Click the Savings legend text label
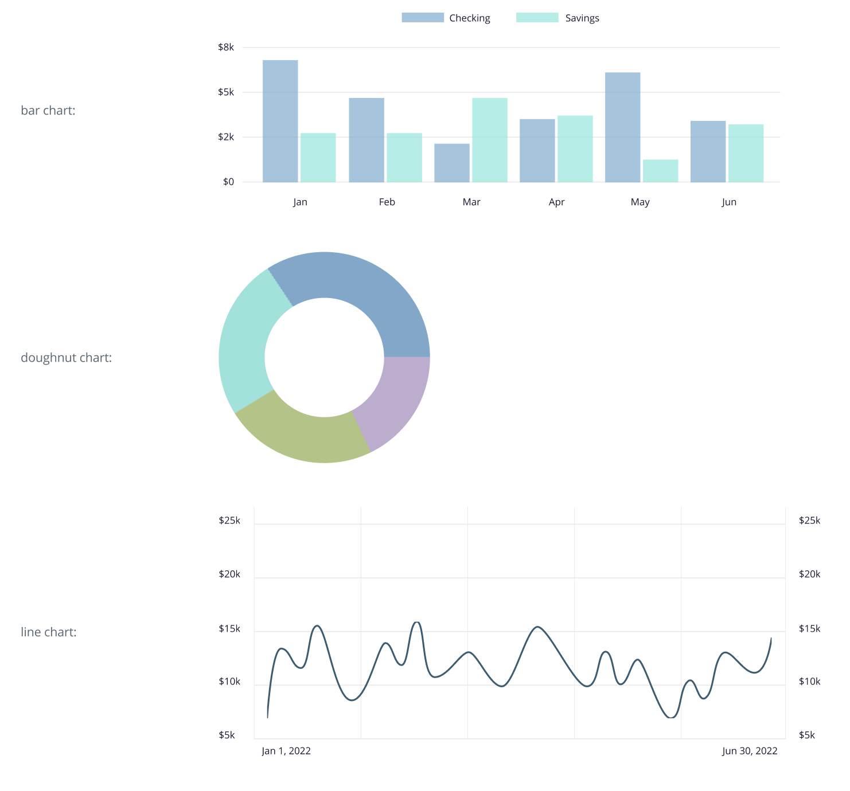Image resolution: width=850 pixels, height=791 pixels. 582,18
